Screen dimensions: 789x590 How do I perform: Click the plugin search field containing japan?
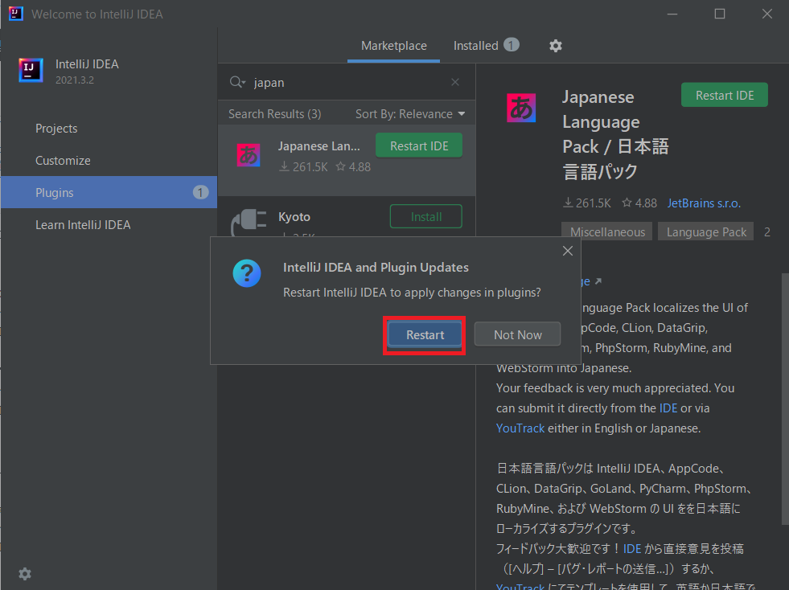coord(347,82)
